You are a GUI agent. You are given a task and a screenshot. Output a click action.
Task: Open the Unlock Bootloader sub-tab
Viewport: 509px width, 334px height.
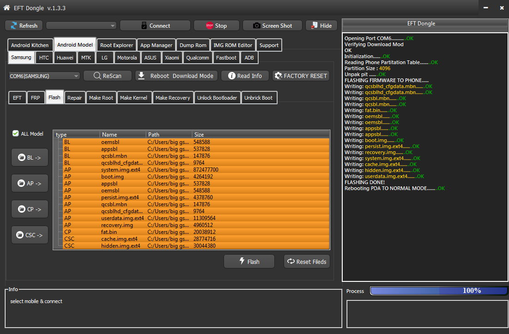217,98
